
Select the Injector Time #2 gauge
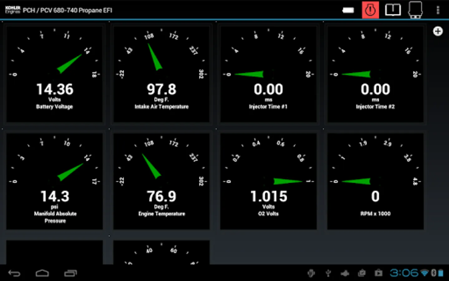(x=375, y=74)
